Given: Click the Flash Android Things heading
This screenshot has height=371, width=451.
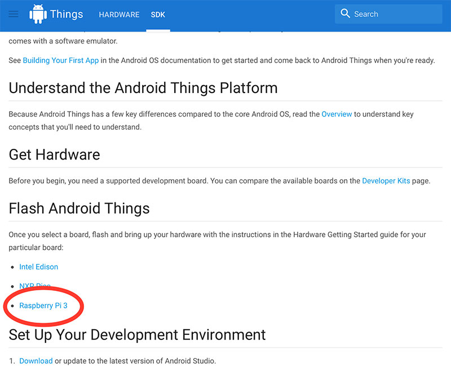Looking at the screenshot, I should click(x=79, y=208).
